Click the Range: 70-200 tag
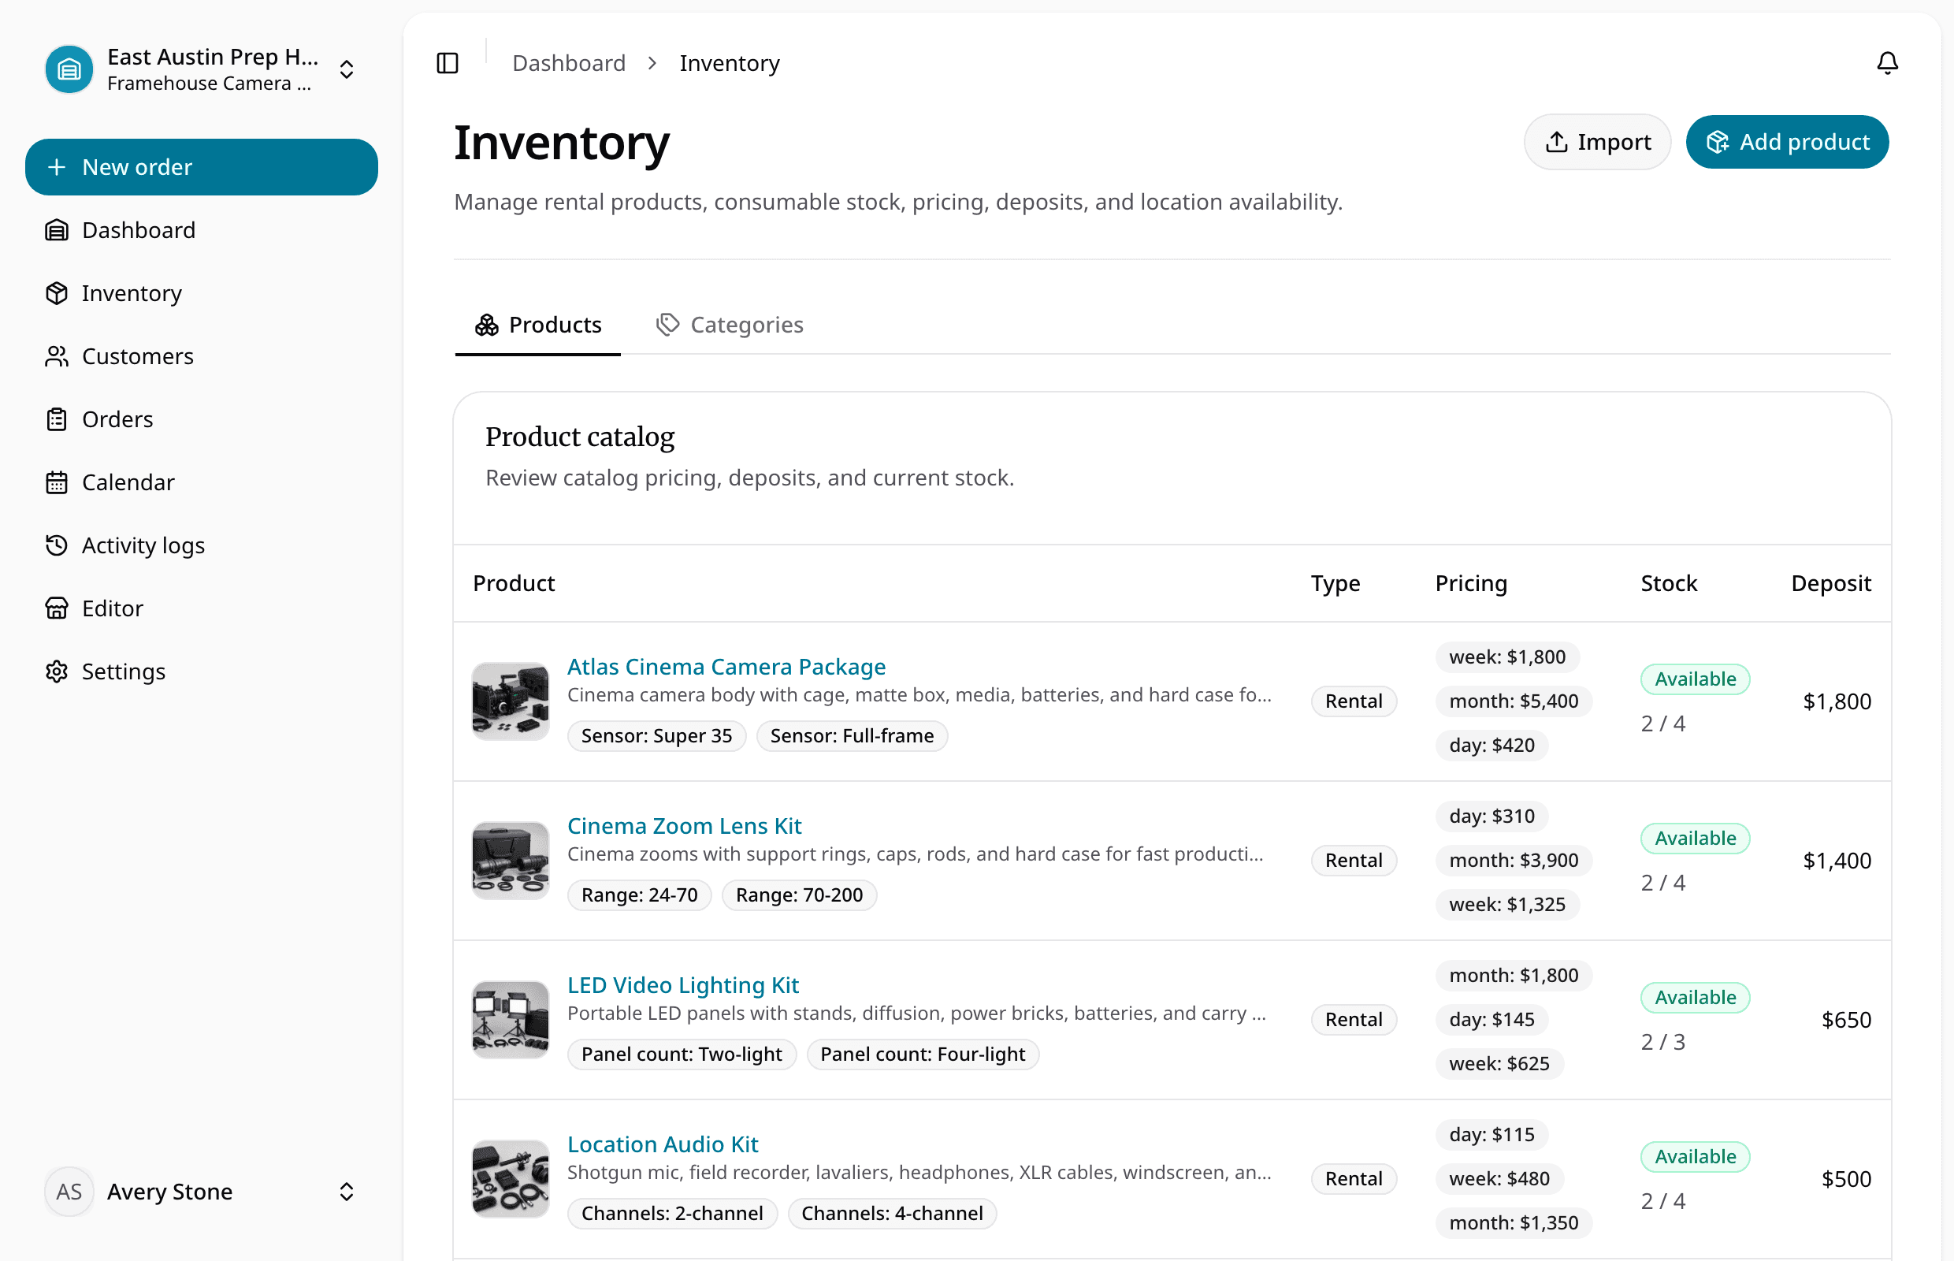The height and width of the screenshot is (1261, 1954). point(799,895)
